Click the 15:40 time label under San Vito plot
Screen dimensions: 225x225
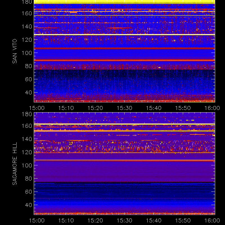[x=154, y=108]
